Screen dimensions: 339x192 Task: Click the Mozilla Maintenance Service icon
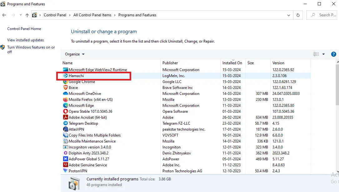tap(65, 141)
